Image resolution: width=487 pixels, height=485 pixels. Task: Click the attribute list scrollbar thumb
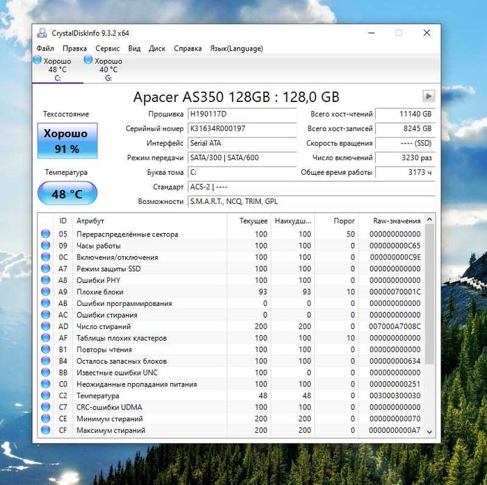pos(429,294)
